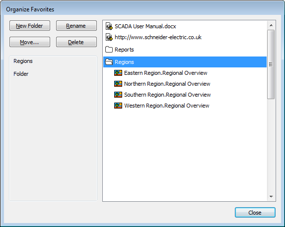The width and height of the screenshot is (285, 227).
Task: Collapse the open Regions folder icon
Action: 109,62
